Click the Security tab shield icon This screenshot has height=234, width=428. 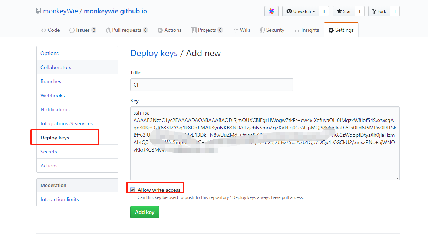[262, 30]
